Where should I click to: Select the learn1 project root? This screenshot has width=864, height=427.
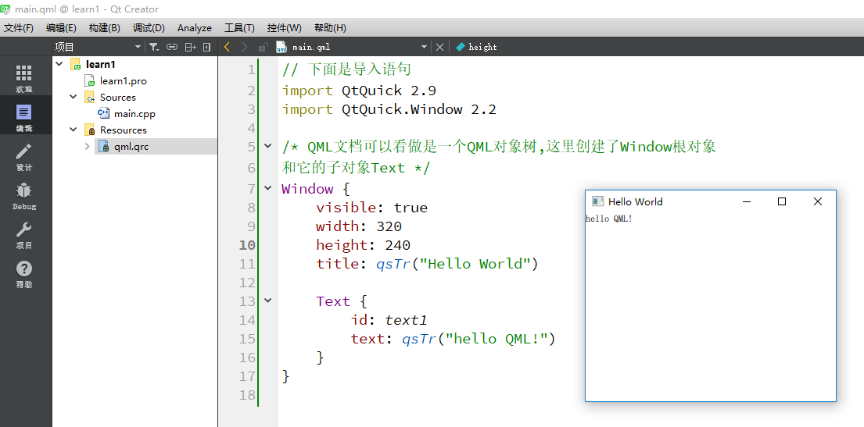tap(100, 64)
